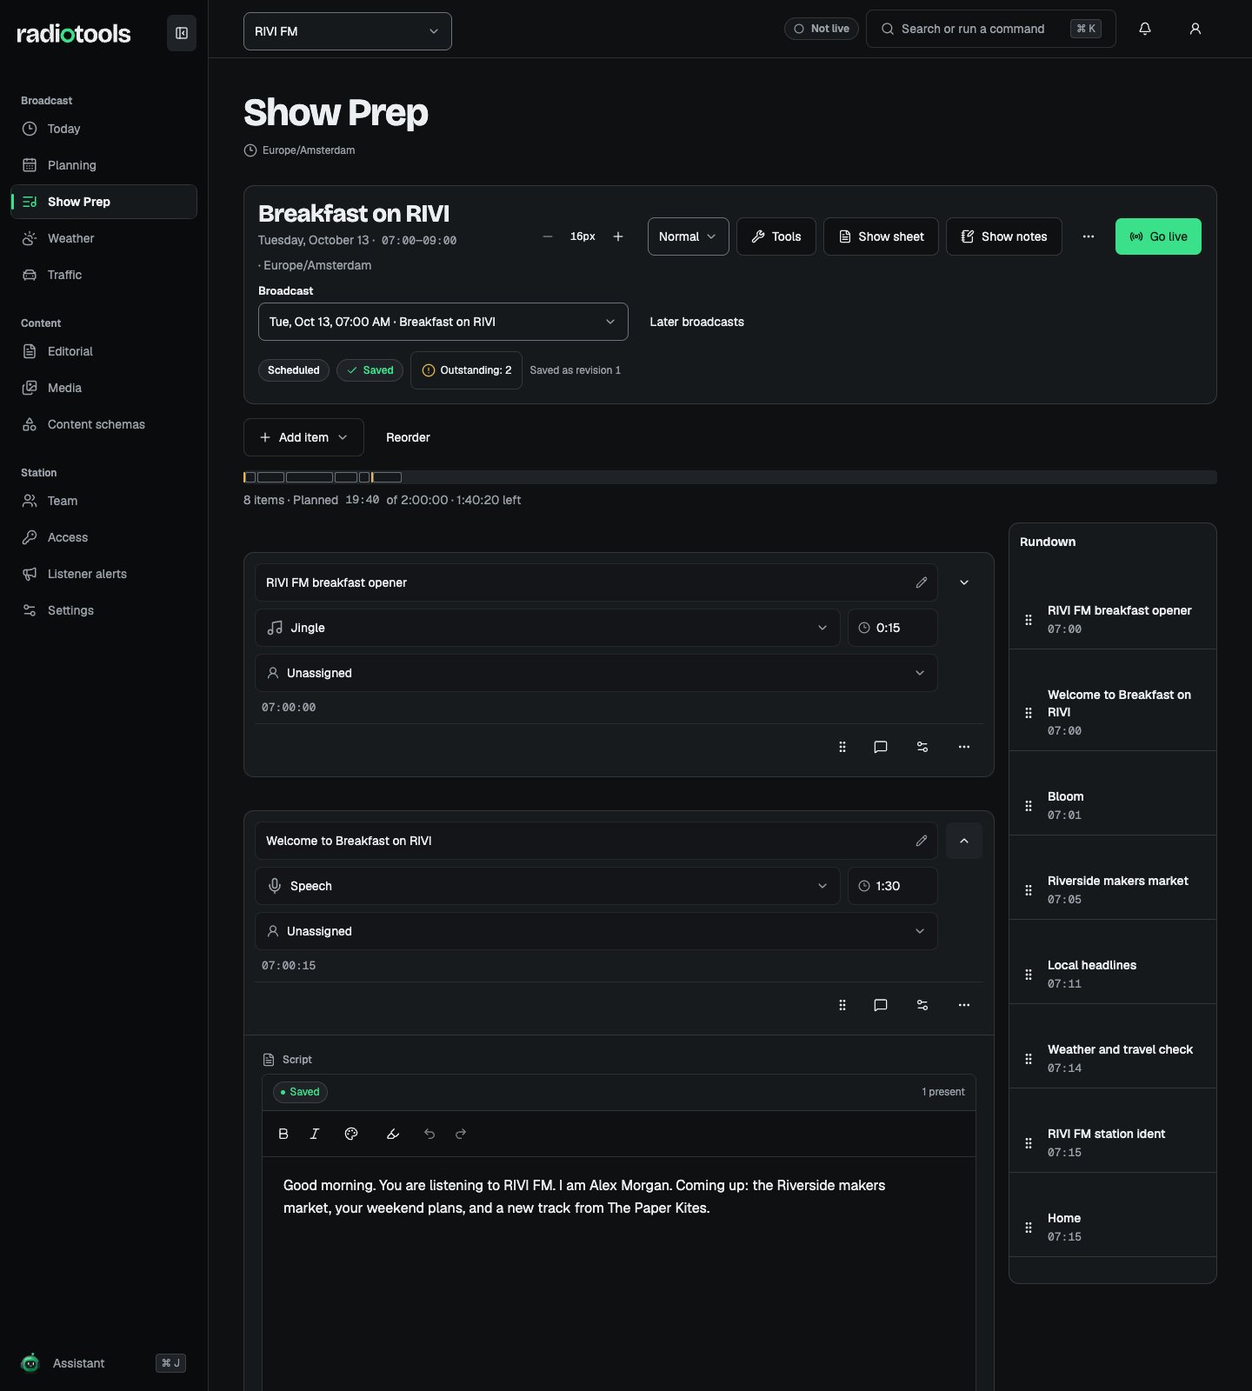Image resolution: width=1252 pixels, height=1391 pixels.
Task: Apply italic formatting in script editor
Action: click(315, 1134)
